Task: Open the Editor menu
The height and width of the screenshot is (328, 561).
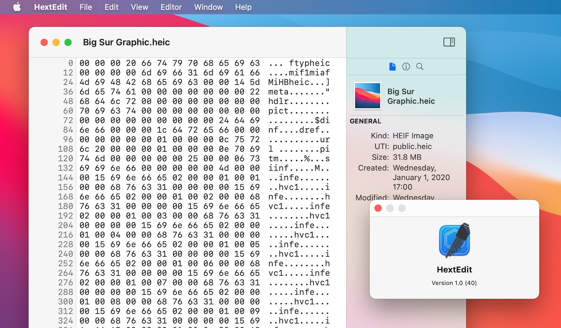Action: point(171,7)
